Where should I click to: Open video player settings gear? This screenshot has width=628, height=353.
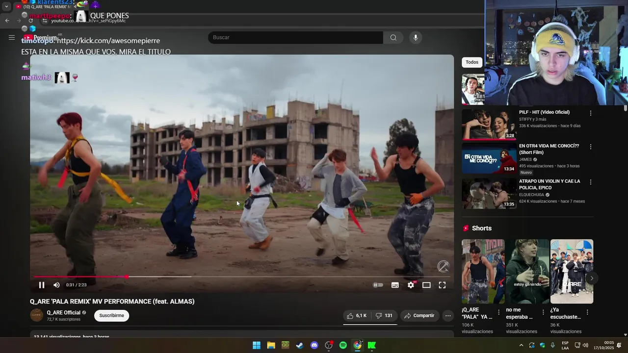click(x=411, y=285)
